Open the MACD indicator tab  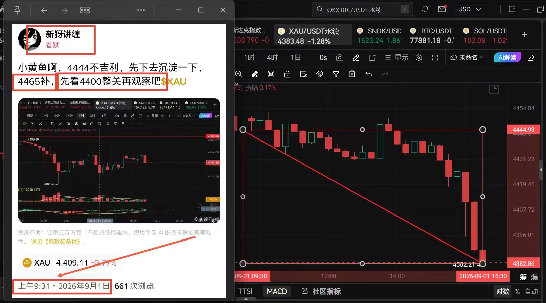(277, 291)
